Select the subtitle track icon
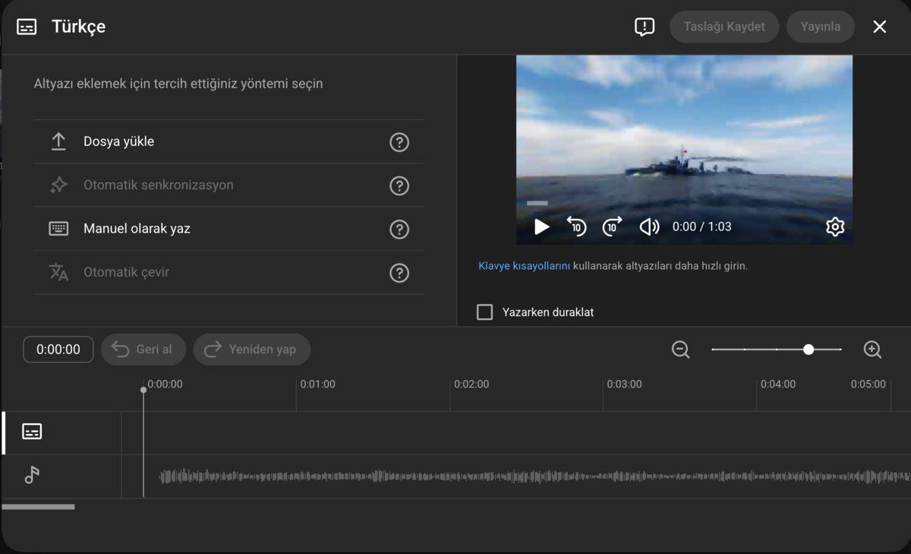The image size is (911, 554). point(32,432)
